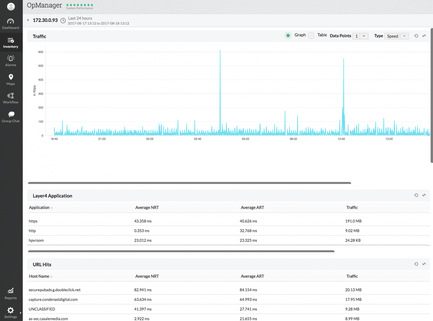
Task: Sort URL Hits by Host Name
Action: click(x=39, y=276)
